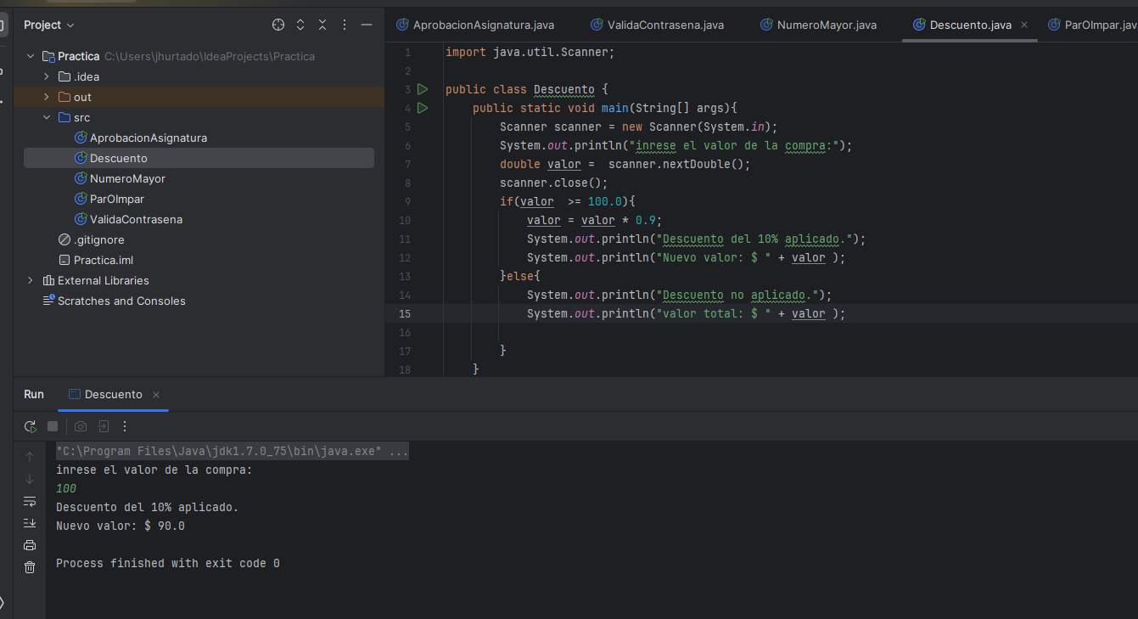Click 'Process finished with exit code 0' text
This screenshot has height=619, width=1138.
[x=168, y=563]
